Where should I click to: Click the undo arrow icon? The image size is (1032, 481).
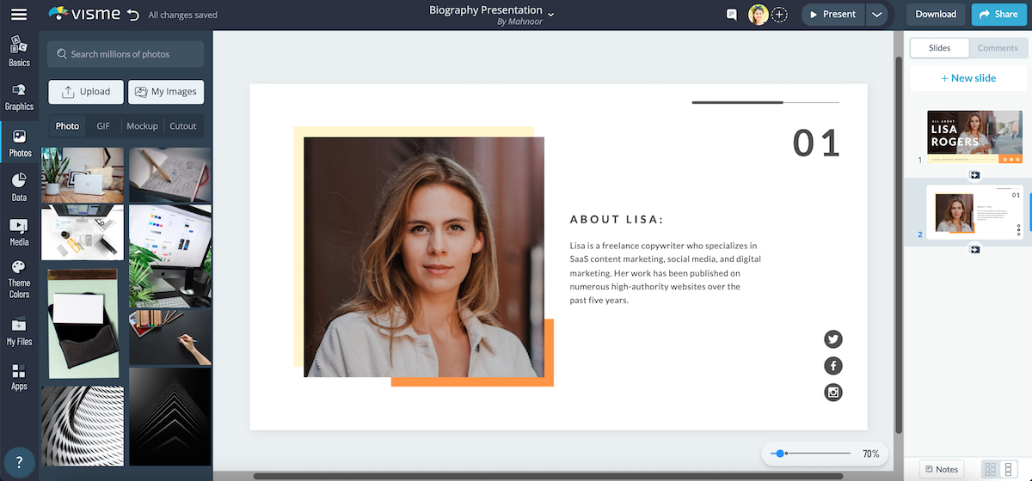click(x=132, y=15)
